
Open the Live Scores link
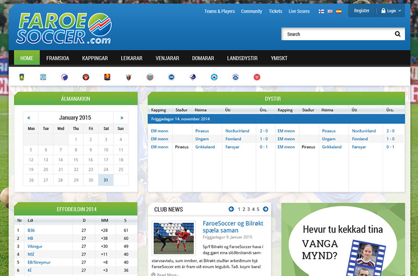tap(299, 11)
